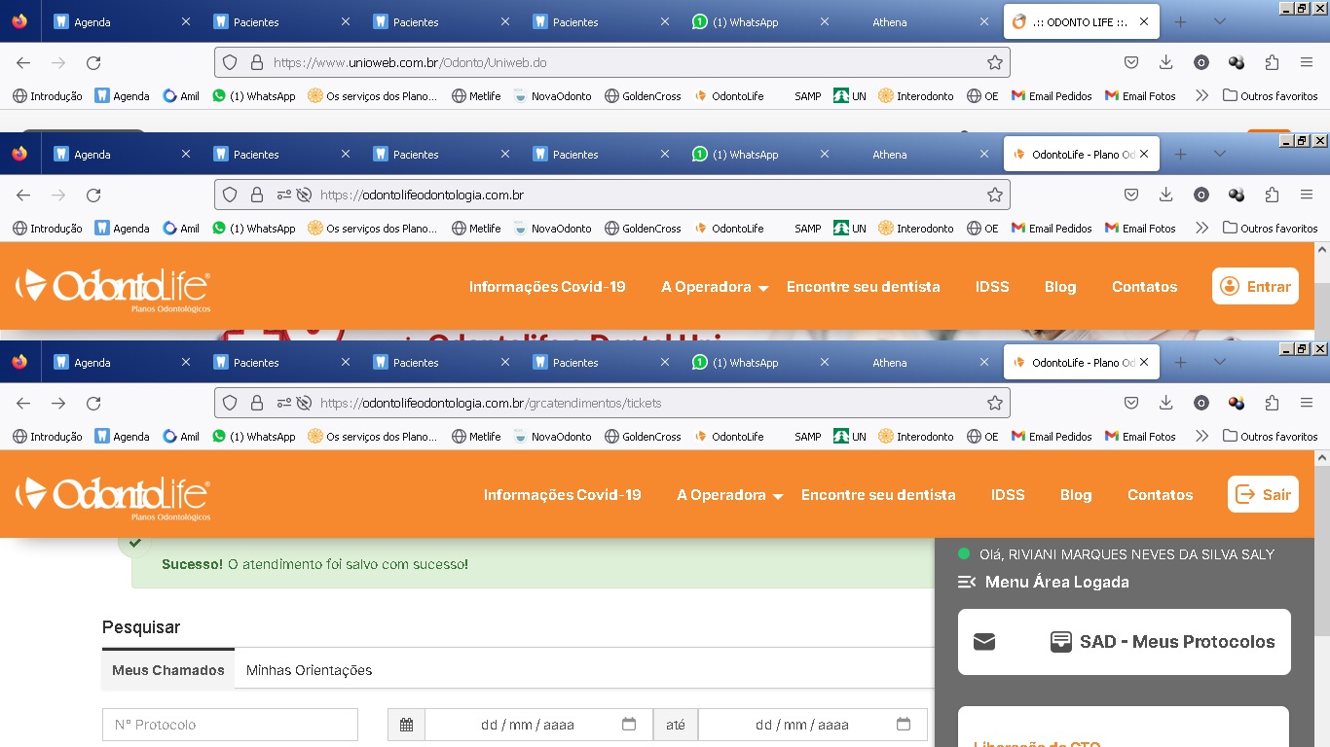Click the shield icon beside the tickets URL

coord(230,403)
